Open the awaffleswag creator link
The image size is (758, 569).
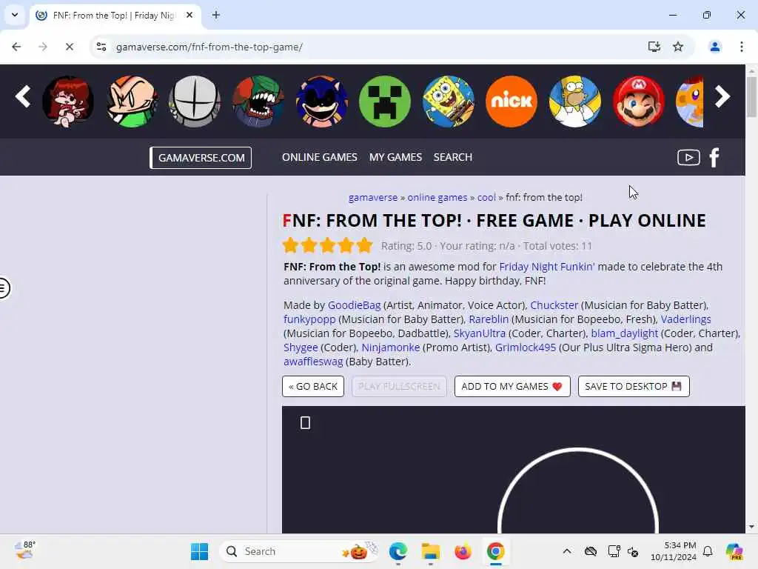point(313,362)
